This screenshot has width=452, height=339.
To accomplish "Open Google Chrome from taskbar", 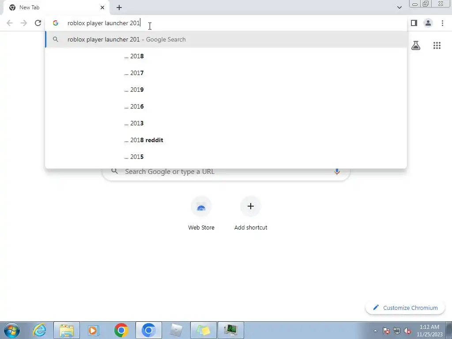I will pyautogui.click(x=121, y=330).
